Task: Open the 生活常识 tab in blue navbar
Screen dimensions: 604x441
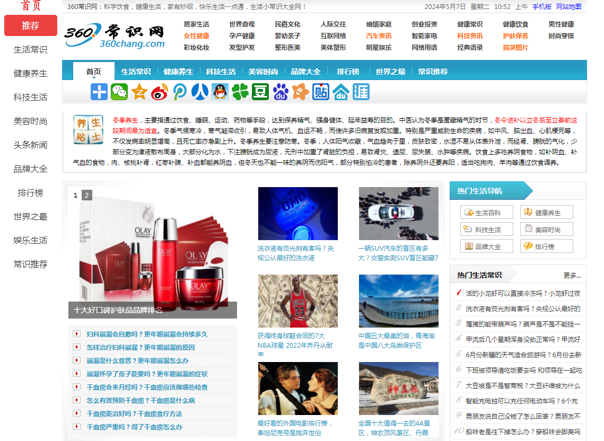Action: [x=136, y=72]
